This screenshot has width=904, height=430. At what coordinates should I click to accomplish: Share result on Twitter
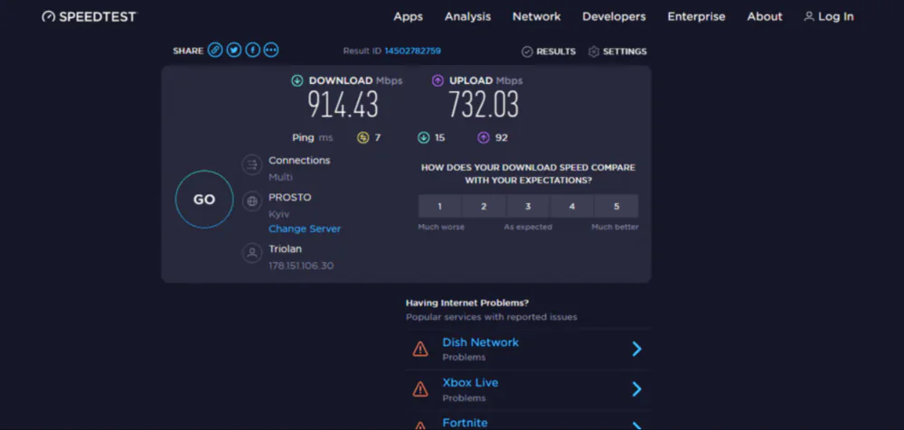pyautogui.click(x=233, y=51)
